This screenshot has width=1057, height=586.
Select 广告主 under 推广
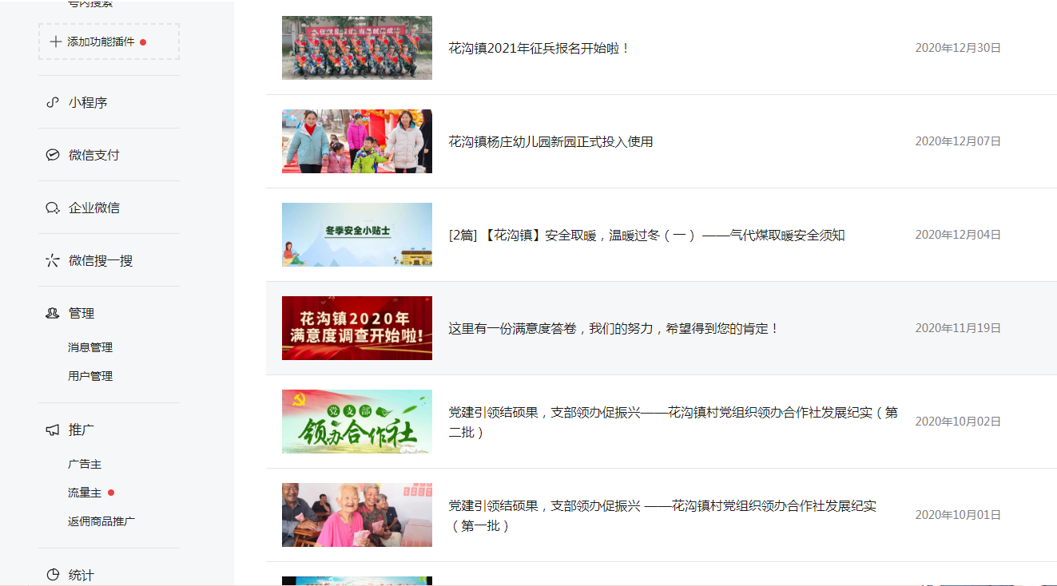[85, 464]
